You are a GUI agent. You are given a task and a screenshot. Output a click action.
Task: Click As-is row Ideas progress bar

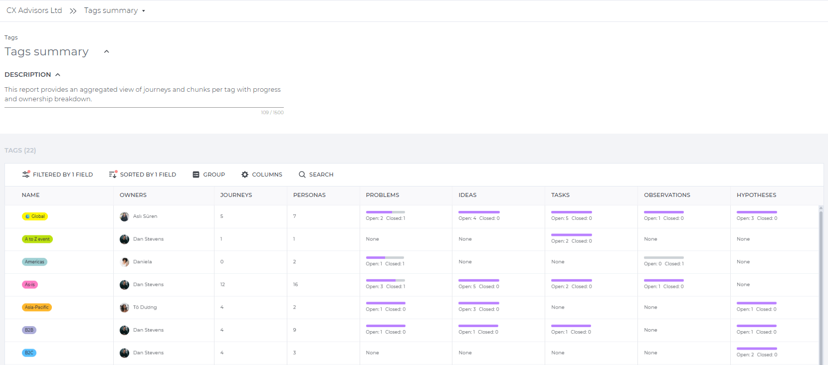point(479,280)
